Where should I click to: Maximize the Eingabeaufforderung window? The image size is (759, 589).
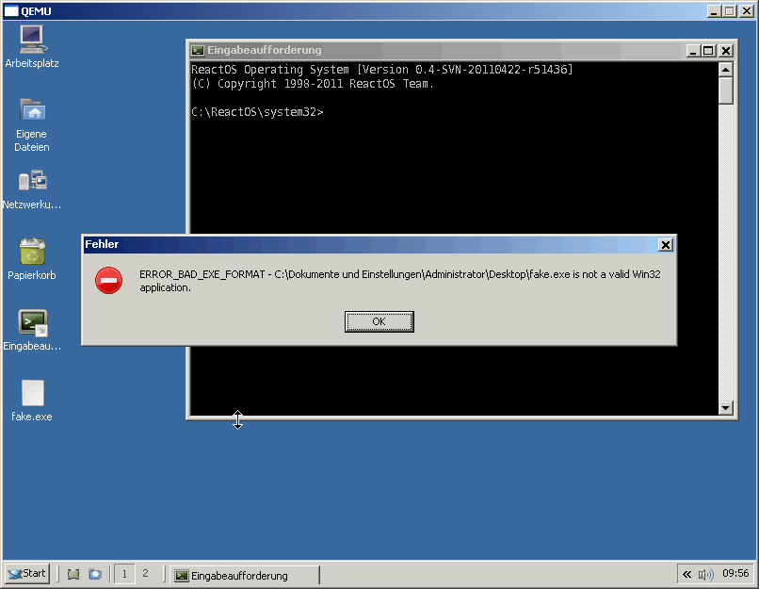[x=709, y=50]
